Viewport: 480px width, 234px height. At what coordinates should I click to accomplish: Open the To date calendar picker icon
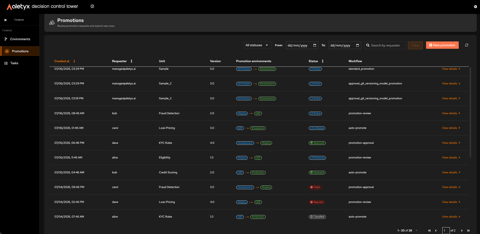pyautogui.click(x=357, y=45)
